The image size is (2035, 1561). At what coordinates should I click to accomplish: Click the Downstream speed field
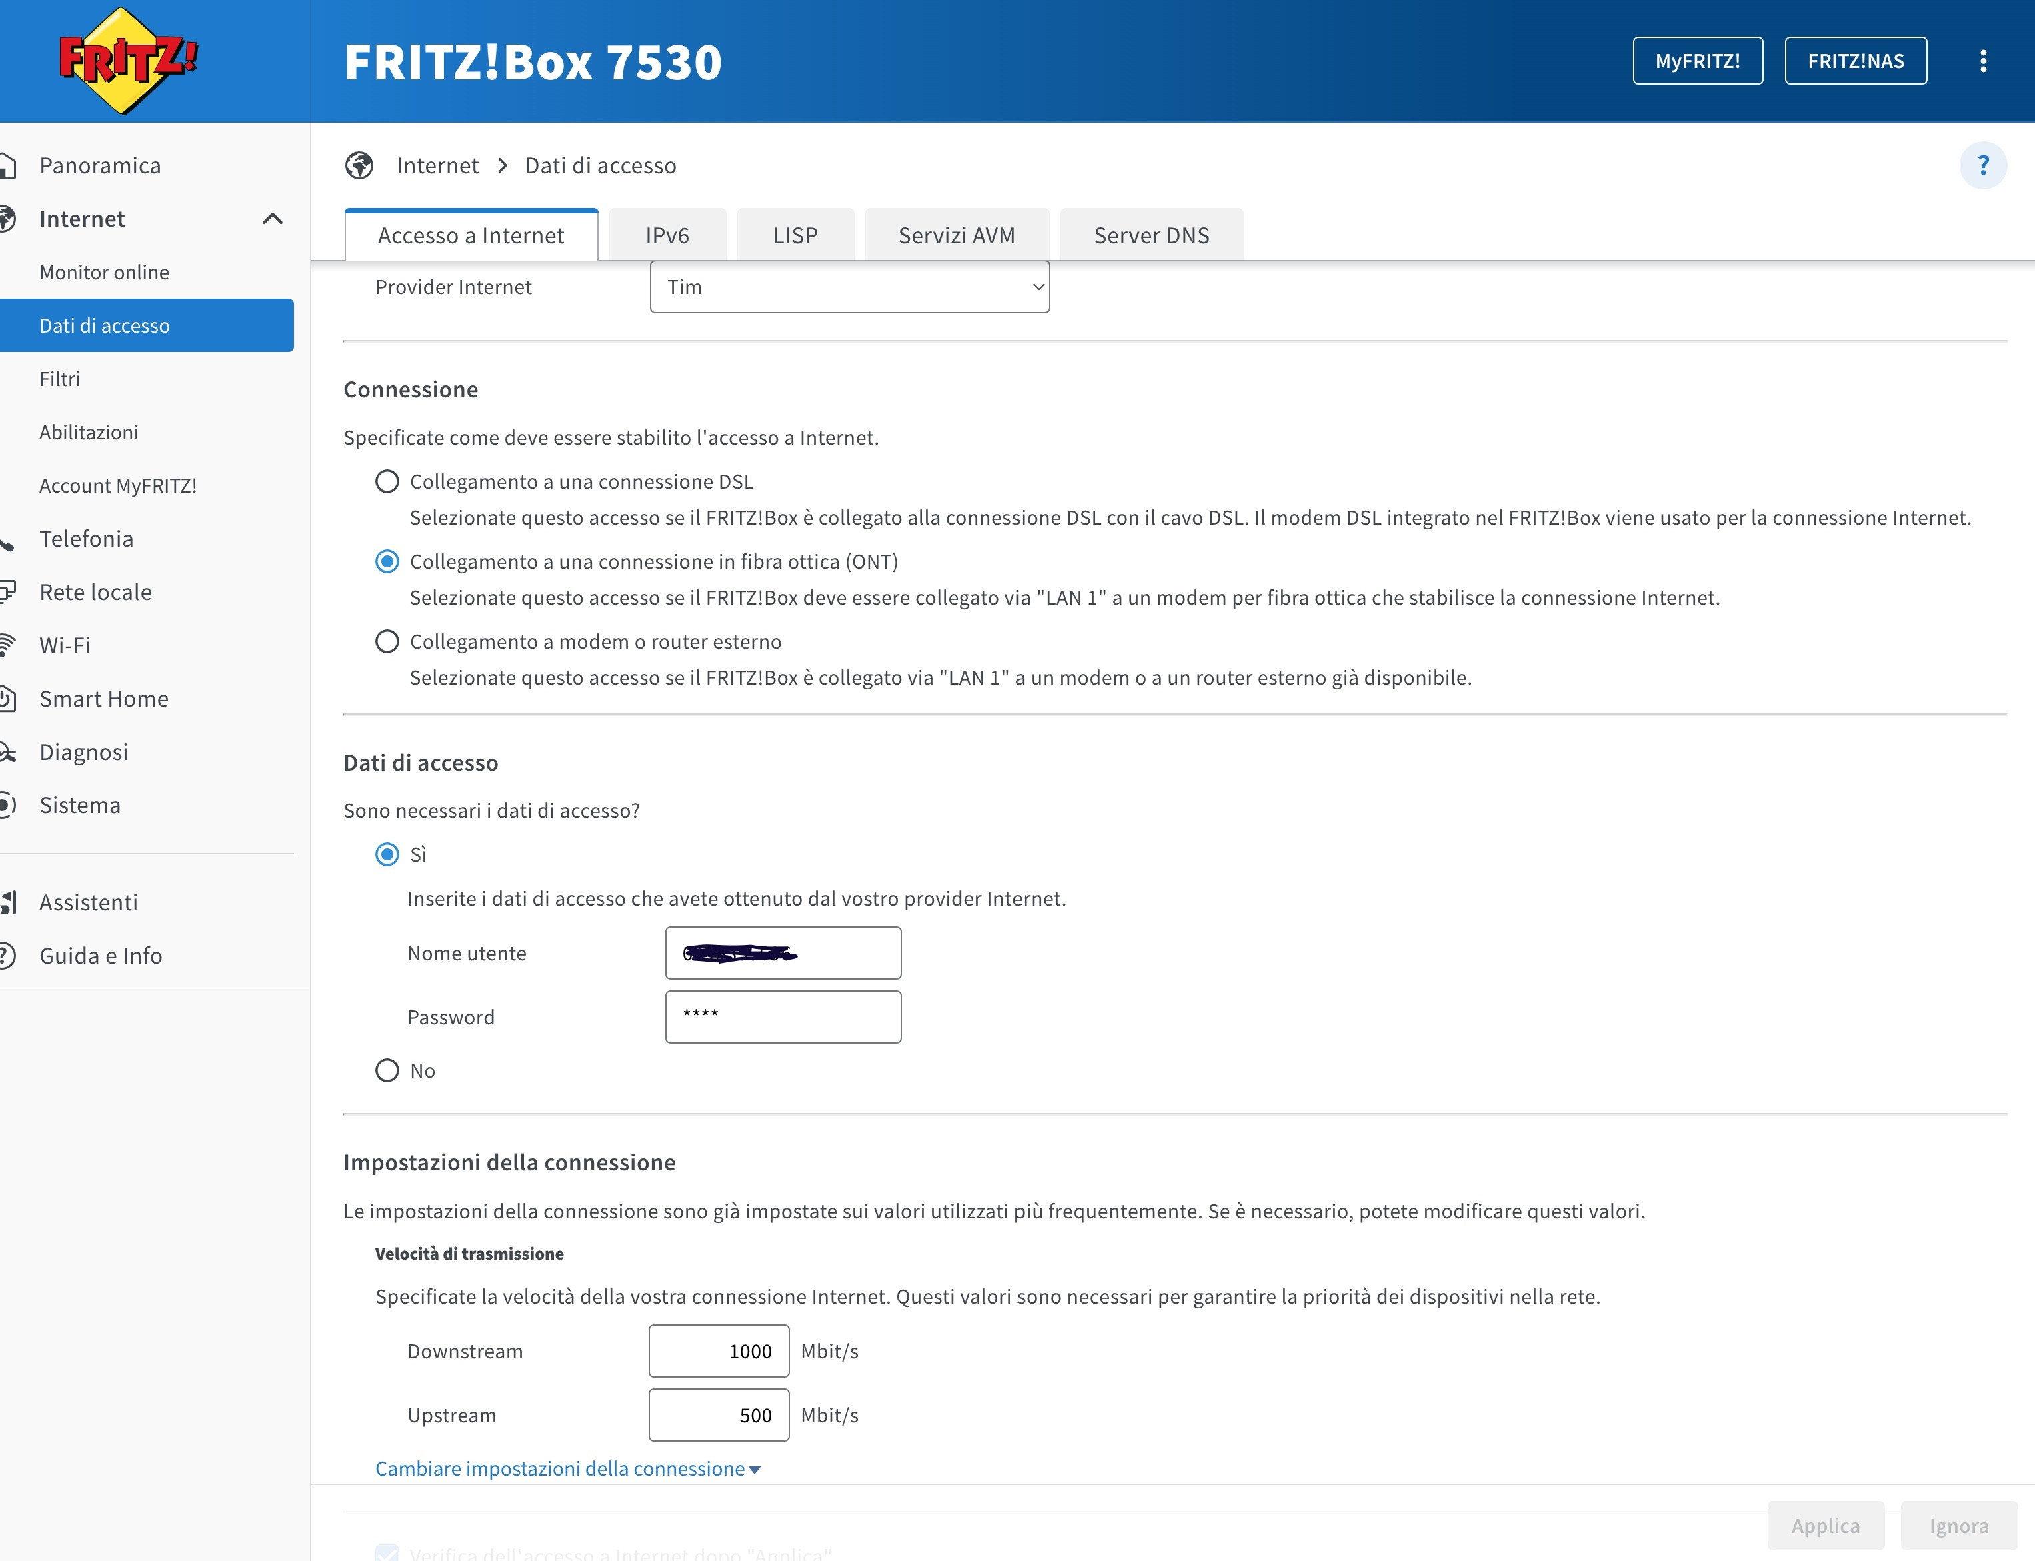click(719, 1351)
